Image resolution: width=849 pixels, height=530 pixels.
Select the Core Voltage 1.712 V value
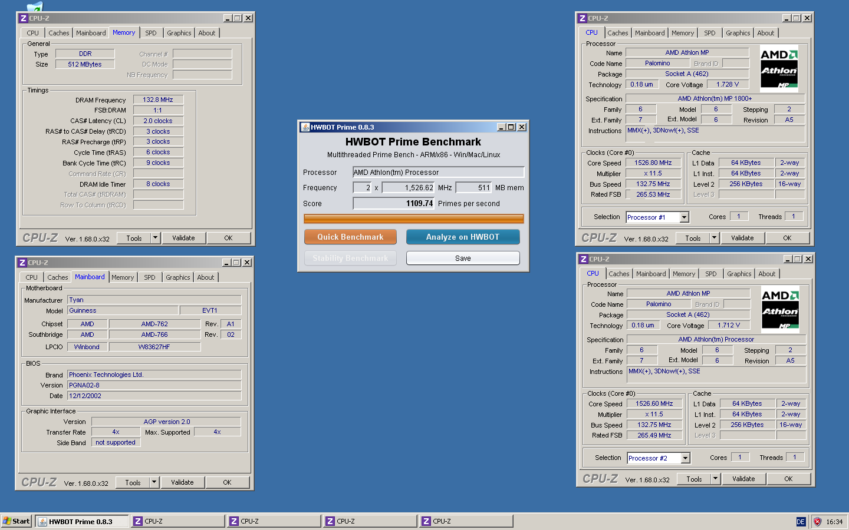pyautogui.click(x=728, y=325)
